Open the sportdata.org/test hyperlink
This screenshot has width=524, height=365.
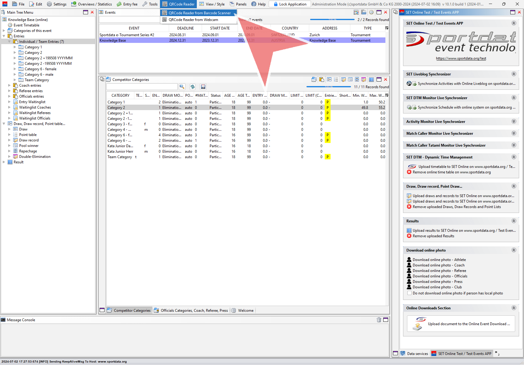(x=461, y=58)
